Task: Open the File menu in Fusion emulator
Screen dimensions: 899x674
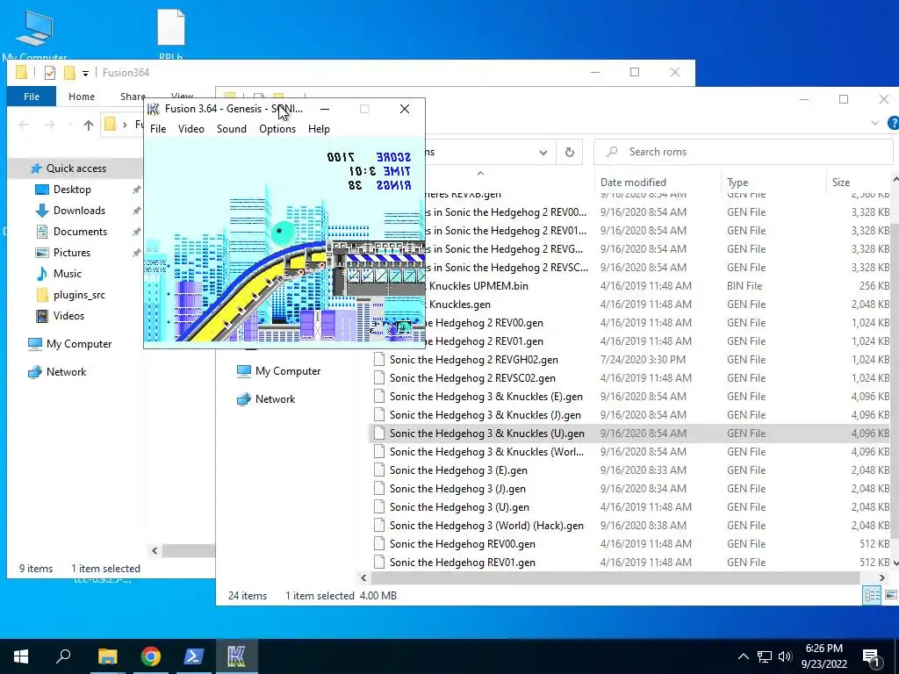Action: (158, 129)
